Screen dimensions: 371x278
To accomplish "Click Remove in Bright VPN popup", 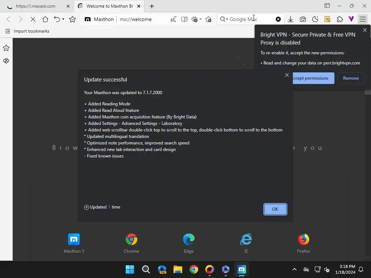I will [x=351, y=78].
